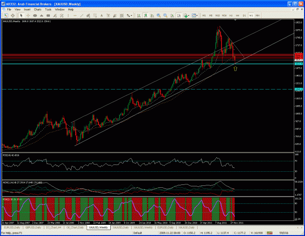This screenshot has width=305, height=236.
Task: Click the XAUUSD,Weekly OHLC header text
Action: coord(27,21)
